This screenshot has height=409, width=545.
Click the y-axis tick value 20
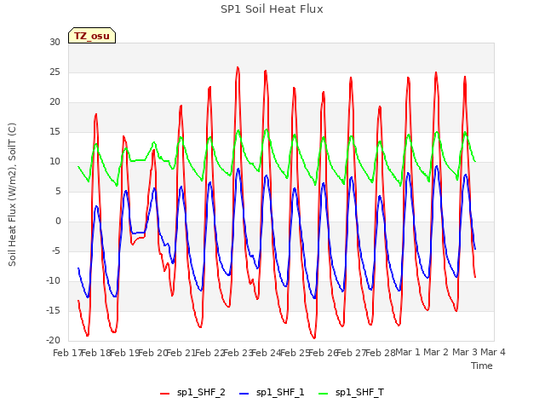[x=54, y=102]
